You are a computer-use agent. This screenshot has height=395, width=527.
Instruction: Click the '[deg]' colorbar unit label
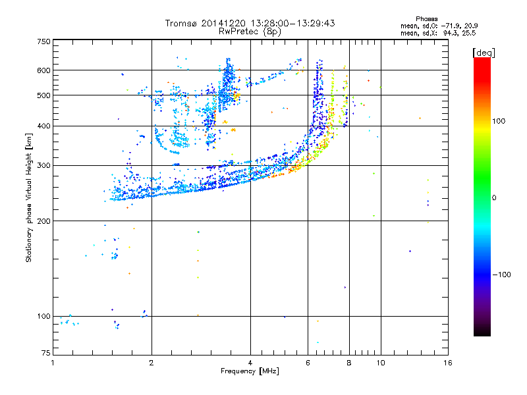pos(484,53)
